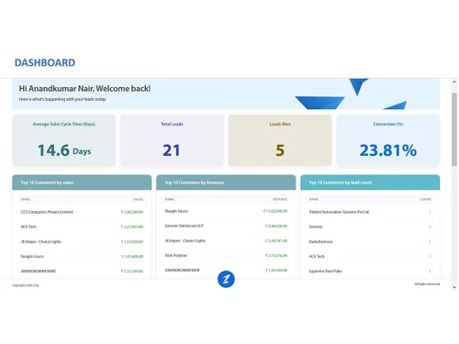Select ACE Tech in customers by value
The width and height of the screenshot is (459, 344).
(82, 227)
